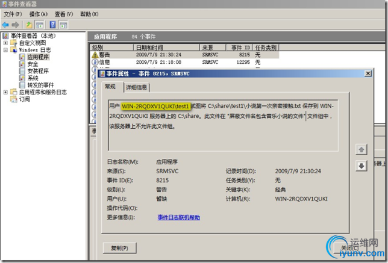Viewport: 388px width, 263px height.
Task: Click event ID cell 8215 in list
Action: tap(245, 55)
